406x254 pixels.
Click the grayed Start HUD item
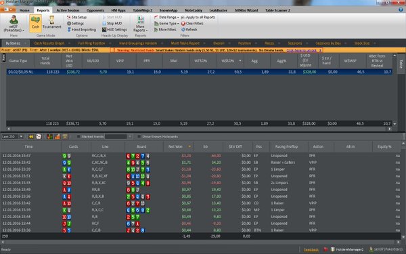coord(112,17)
